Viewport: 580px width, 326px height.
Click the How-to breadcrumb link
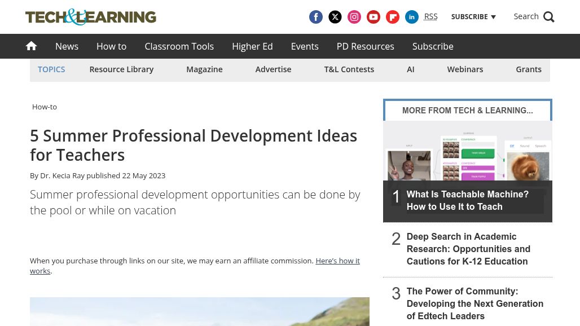point(45,107)
